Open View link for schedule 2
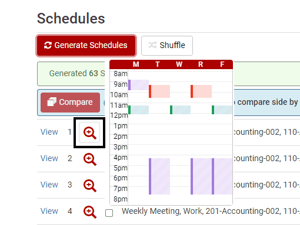This screenshot has height=225, width=300. [x=49, y=158]
